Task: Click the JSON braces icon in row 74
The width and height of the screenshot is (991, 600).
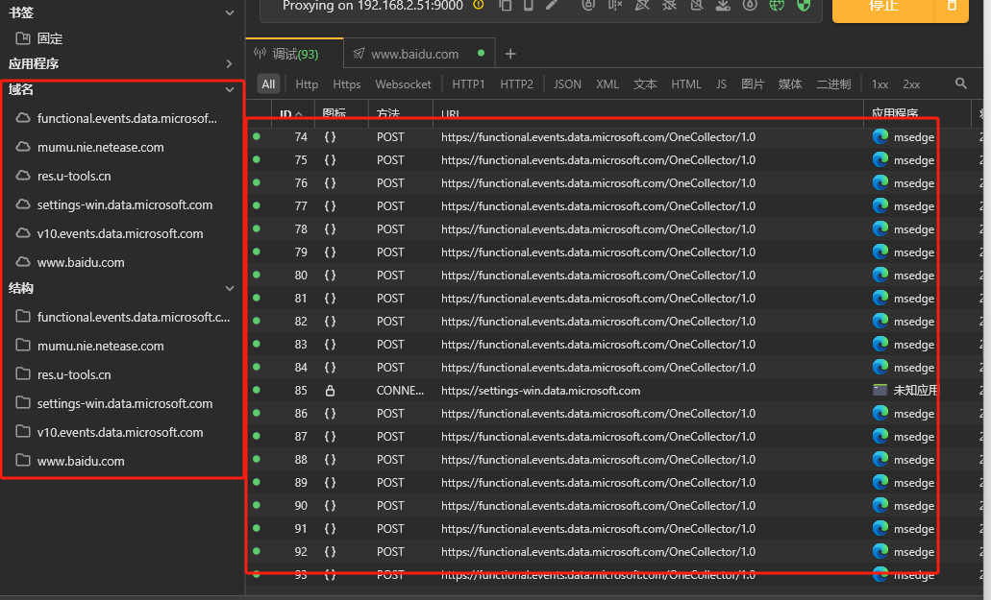Action: click(x=330, y=137)
